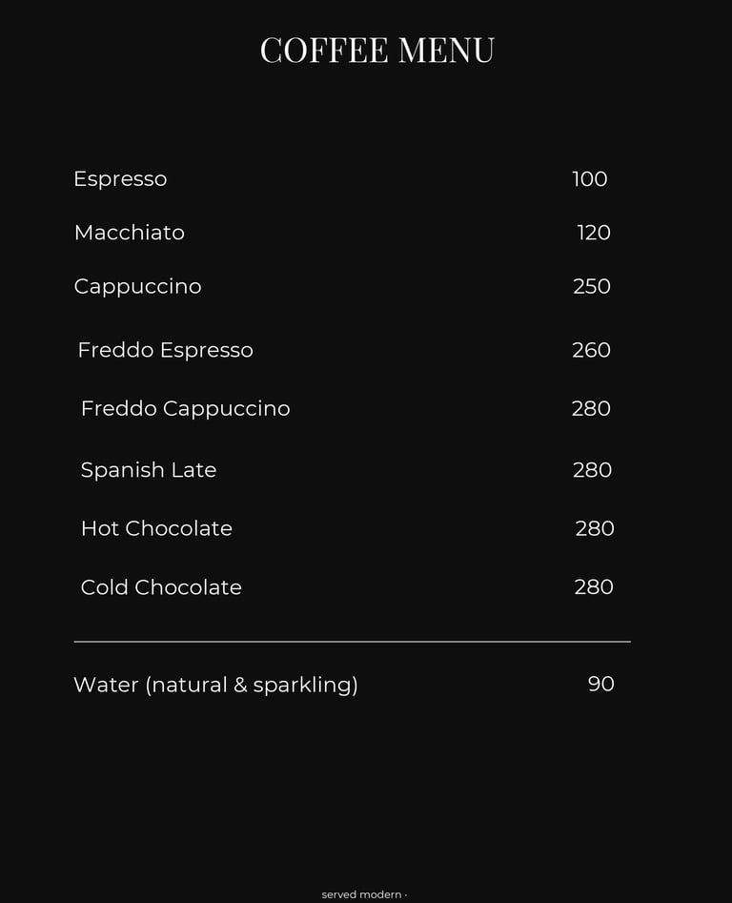Click the Cold Chocolate item
The width and height of the screenshot is (732, 903).
161,587
